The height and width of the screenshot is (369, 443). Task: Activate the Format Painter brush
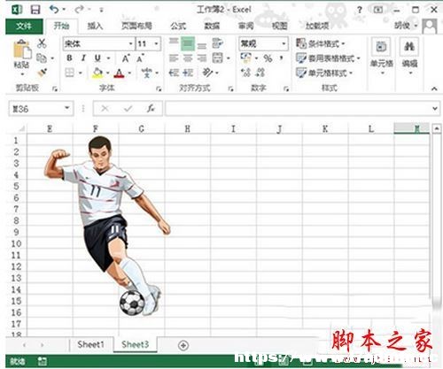coord(43,73)
